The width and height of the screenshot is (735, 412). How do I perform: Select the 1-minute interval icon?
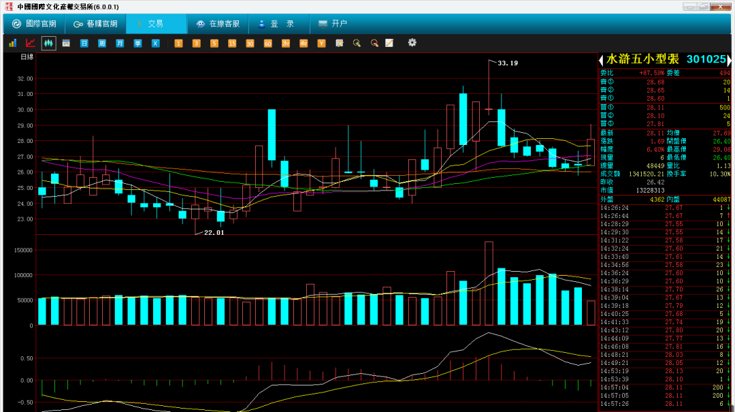point(178,43)
